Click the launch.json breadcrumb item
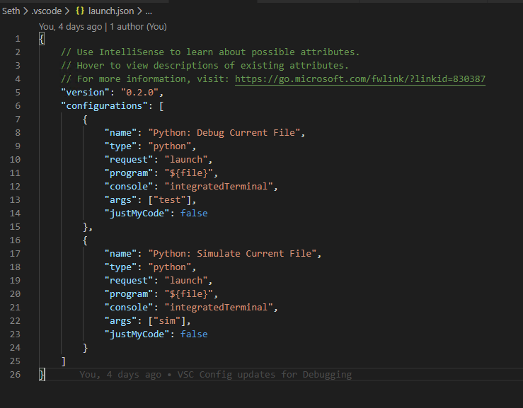523x408 pixels. [x=111, y=11]
